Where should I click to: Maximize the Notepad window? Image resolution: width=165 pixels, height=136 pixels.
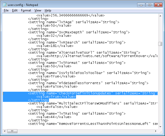(150, 5)
